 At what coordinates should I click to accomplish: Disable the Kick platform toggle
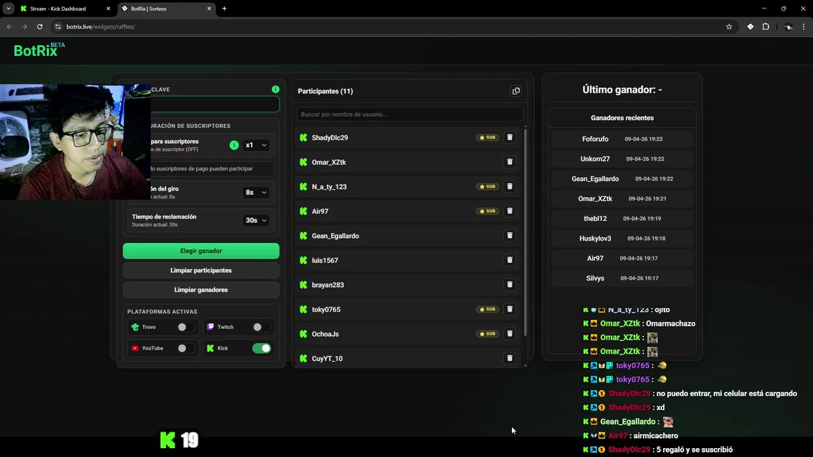[261, 348]
